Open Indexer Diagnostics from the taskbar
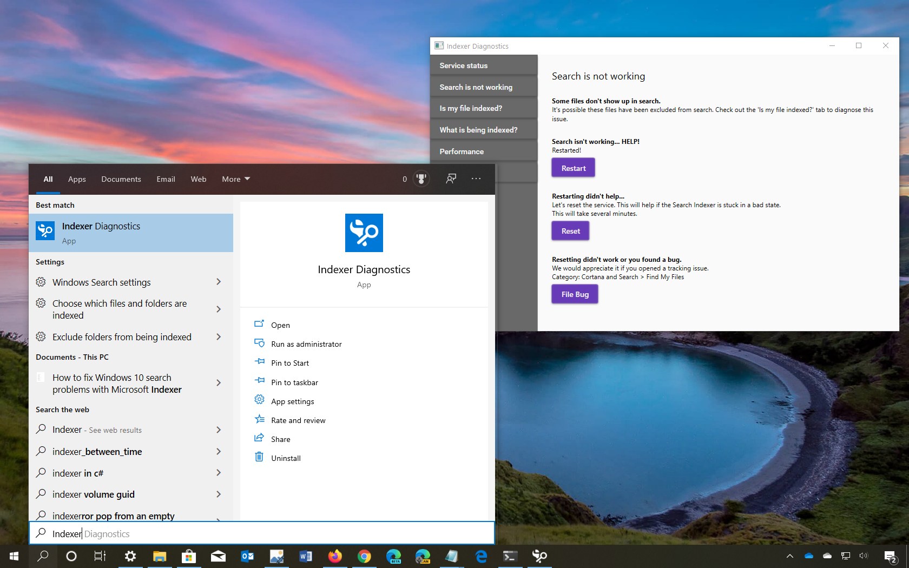 [539, 556]
